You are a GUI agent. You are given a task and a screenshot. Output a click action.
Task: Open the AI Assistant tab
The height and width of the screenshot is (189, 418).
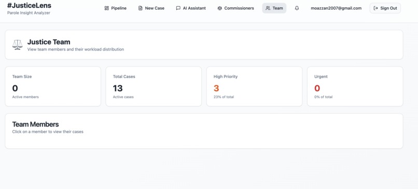[191, 8]
